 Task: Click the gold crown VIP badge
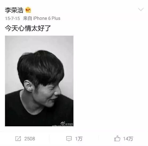click(x=28, y=10)
